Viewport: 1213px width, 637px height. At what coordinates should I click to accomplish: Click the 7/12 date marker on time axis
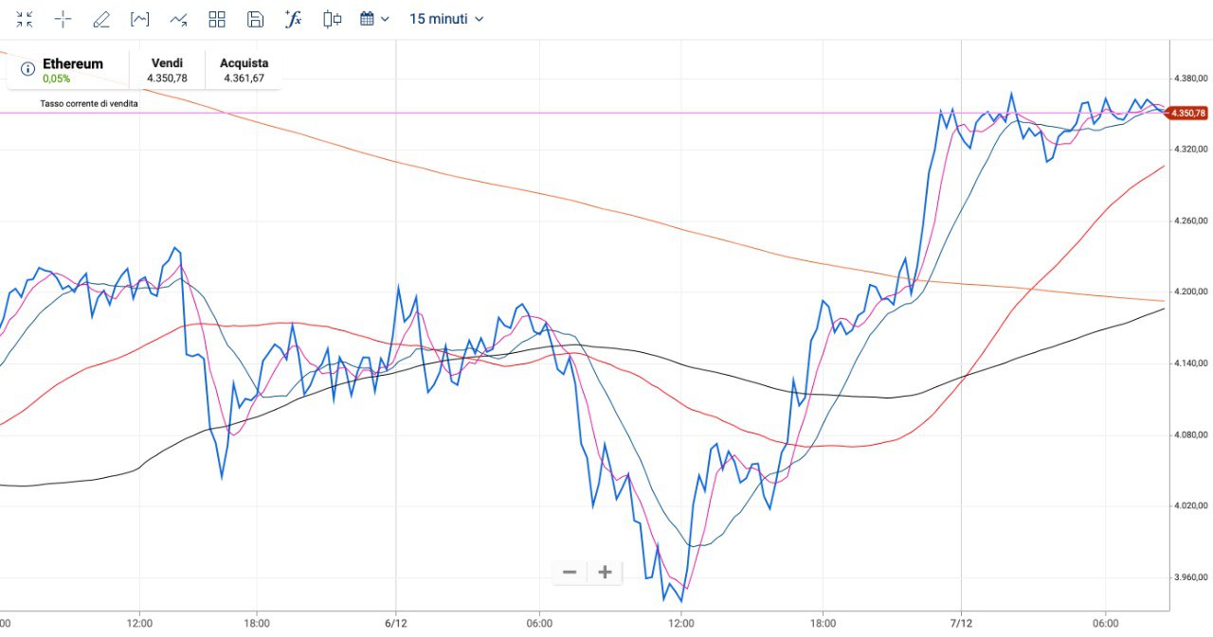pos(961,623)
